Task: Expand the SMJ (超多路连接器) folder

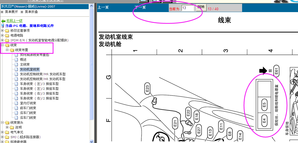Action: (2, 137)
